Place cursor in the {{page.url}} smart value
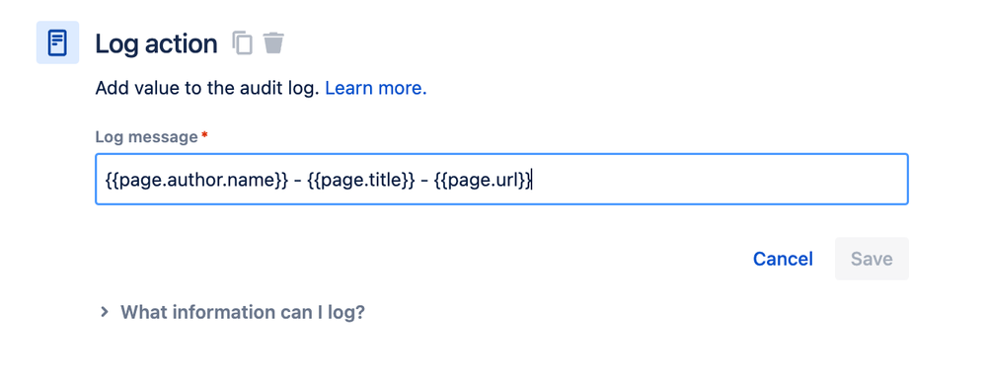Screen dimensions: 986x387 point(483,181)
